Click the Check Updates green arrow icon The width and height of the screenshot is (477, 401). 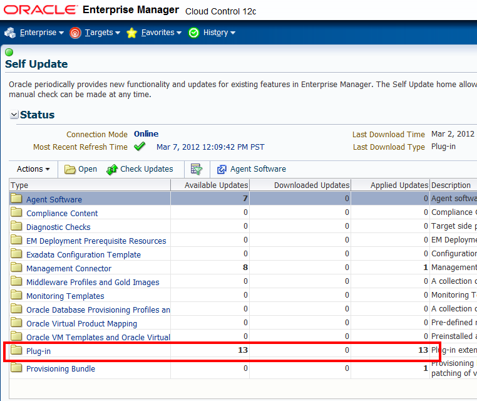click(112, 169)
